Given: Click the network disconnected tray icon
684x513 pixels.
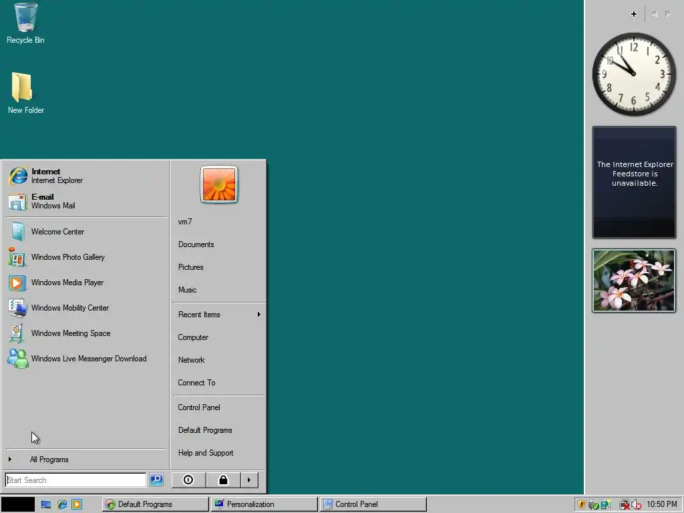Looking at the screenshot, I should [625, 505].
